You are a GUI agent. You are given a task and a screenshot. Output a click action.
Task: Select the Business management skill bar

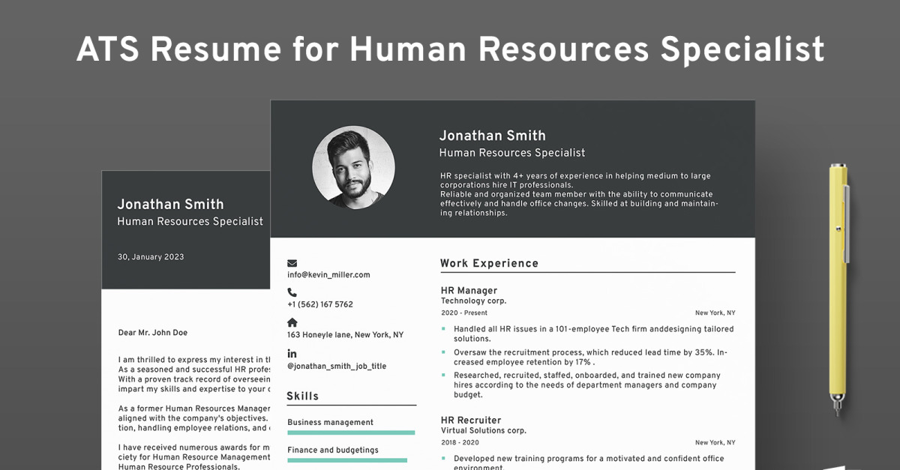[x=351, y=433]
